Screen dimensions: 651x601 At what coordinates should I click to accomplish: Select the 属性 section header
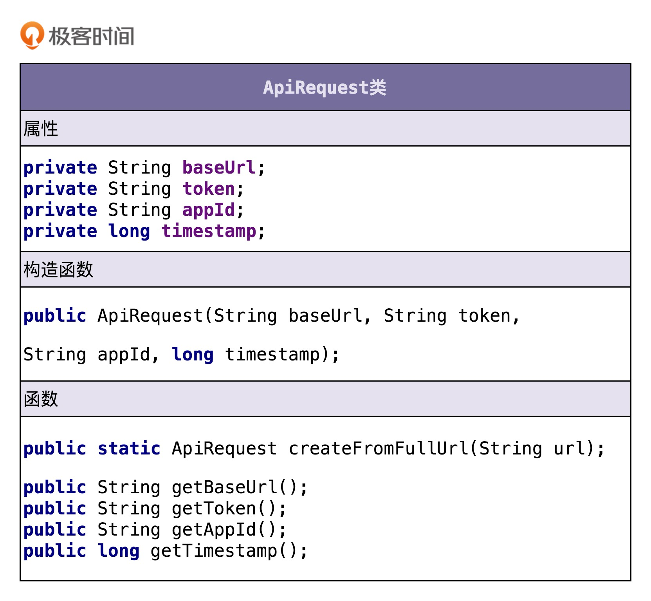41,129
